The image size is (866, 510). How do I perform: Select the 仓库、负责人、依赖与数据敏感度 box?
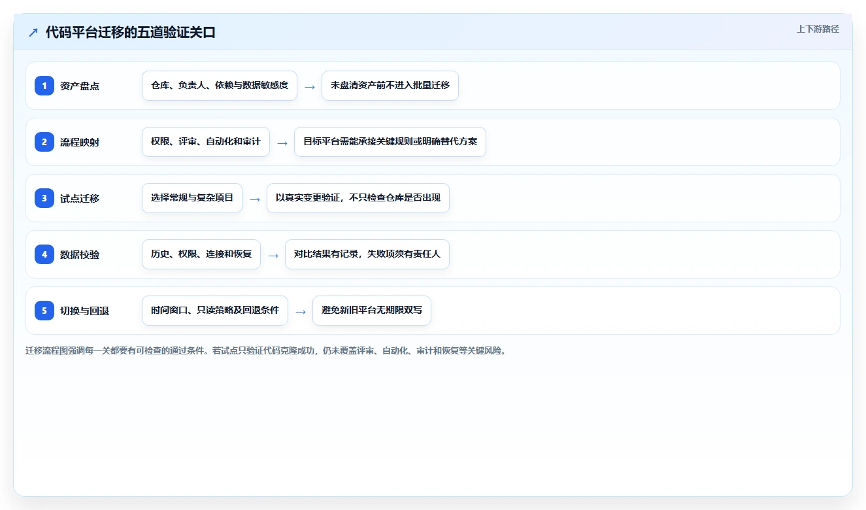click(220, 86)
